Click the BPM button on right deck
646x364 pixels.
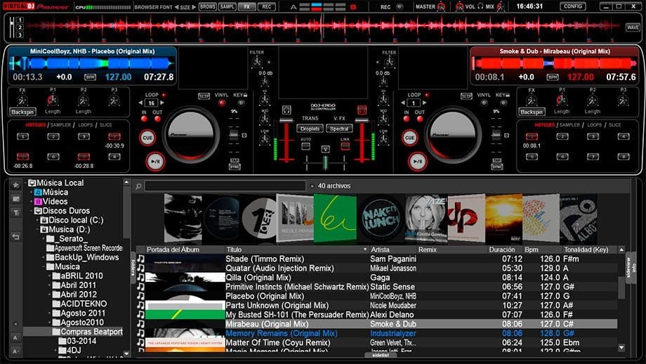point(553,77)
